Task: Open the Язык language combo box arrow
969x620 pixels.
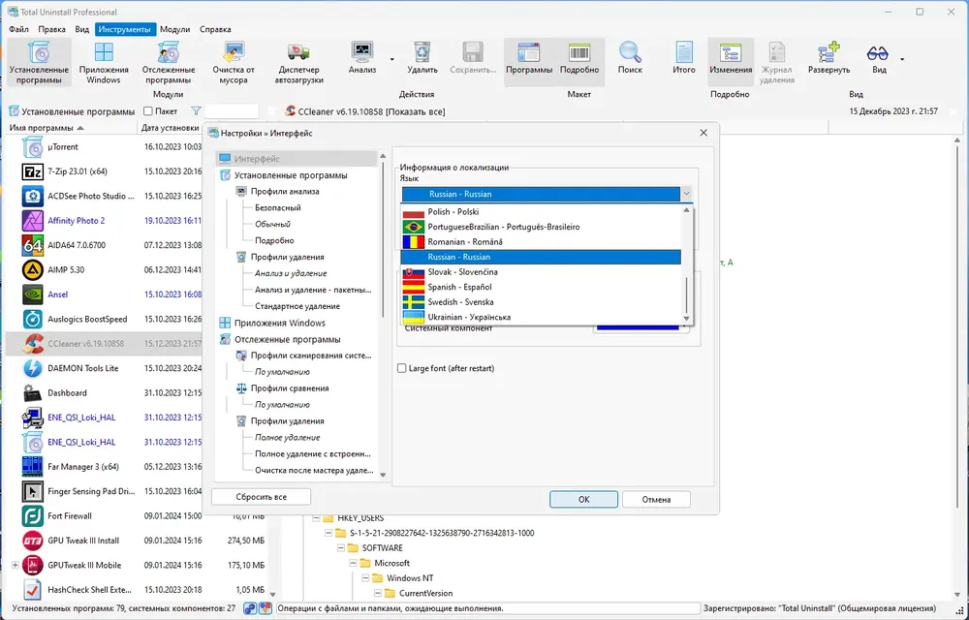Action: (686, 194)
